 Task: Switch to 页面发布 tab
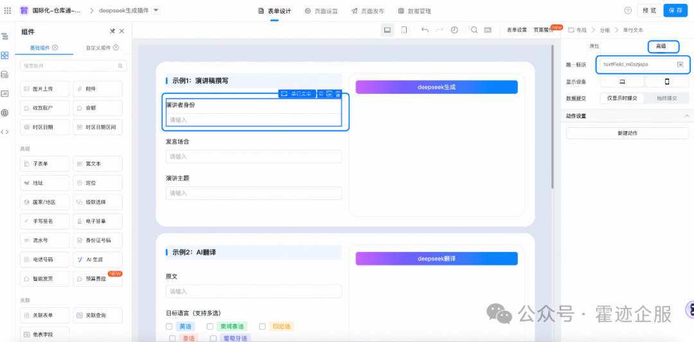[368, 11]
